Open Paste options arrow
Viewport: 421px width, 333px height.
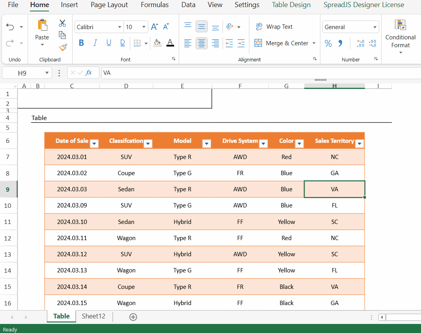[42, 45]
